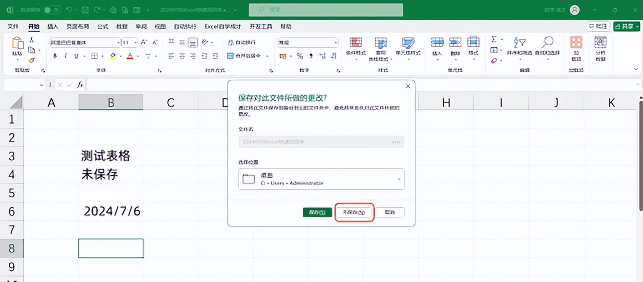Click the Format cells icon
This screenshot has width=643, height=282.
pos(473,42)
